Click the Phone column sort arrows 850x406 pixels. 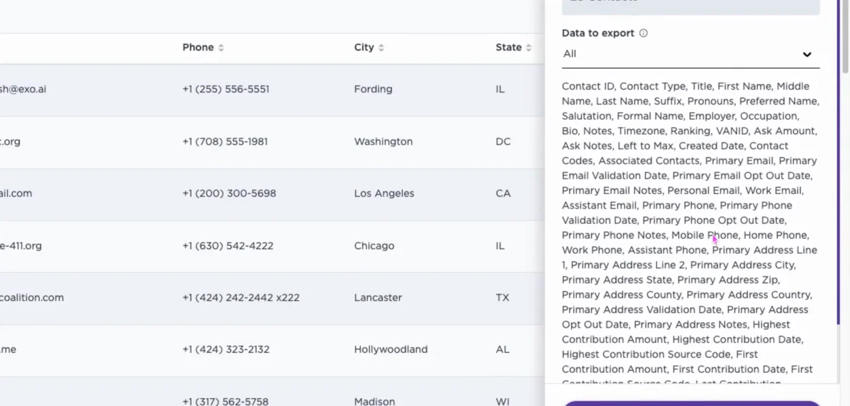(221, 48)
